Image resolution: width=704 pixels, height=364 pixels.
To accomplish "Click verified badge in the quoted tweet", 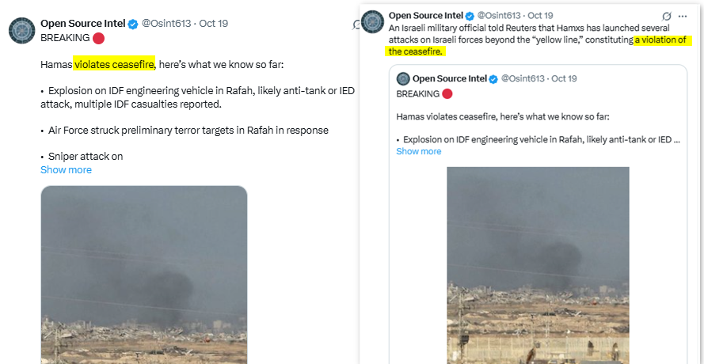I will point(494,78).
